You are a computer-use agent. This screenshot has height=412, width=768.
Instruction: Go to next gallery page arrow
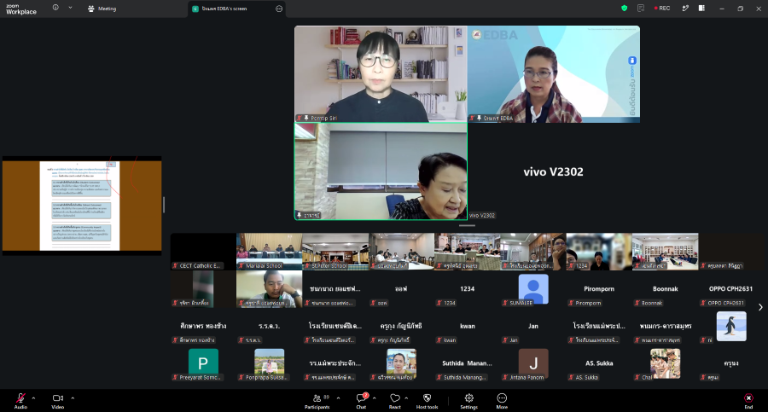click(x=760, y=307)
